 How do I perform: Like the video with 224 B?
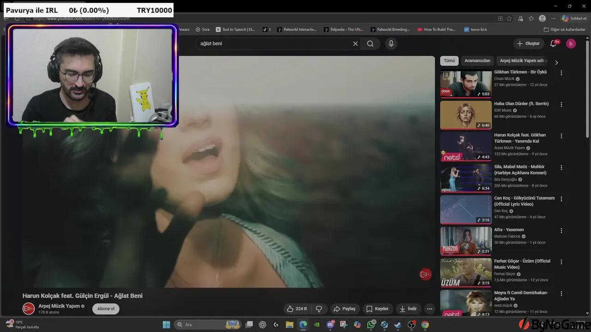click(x=296, y=309)
